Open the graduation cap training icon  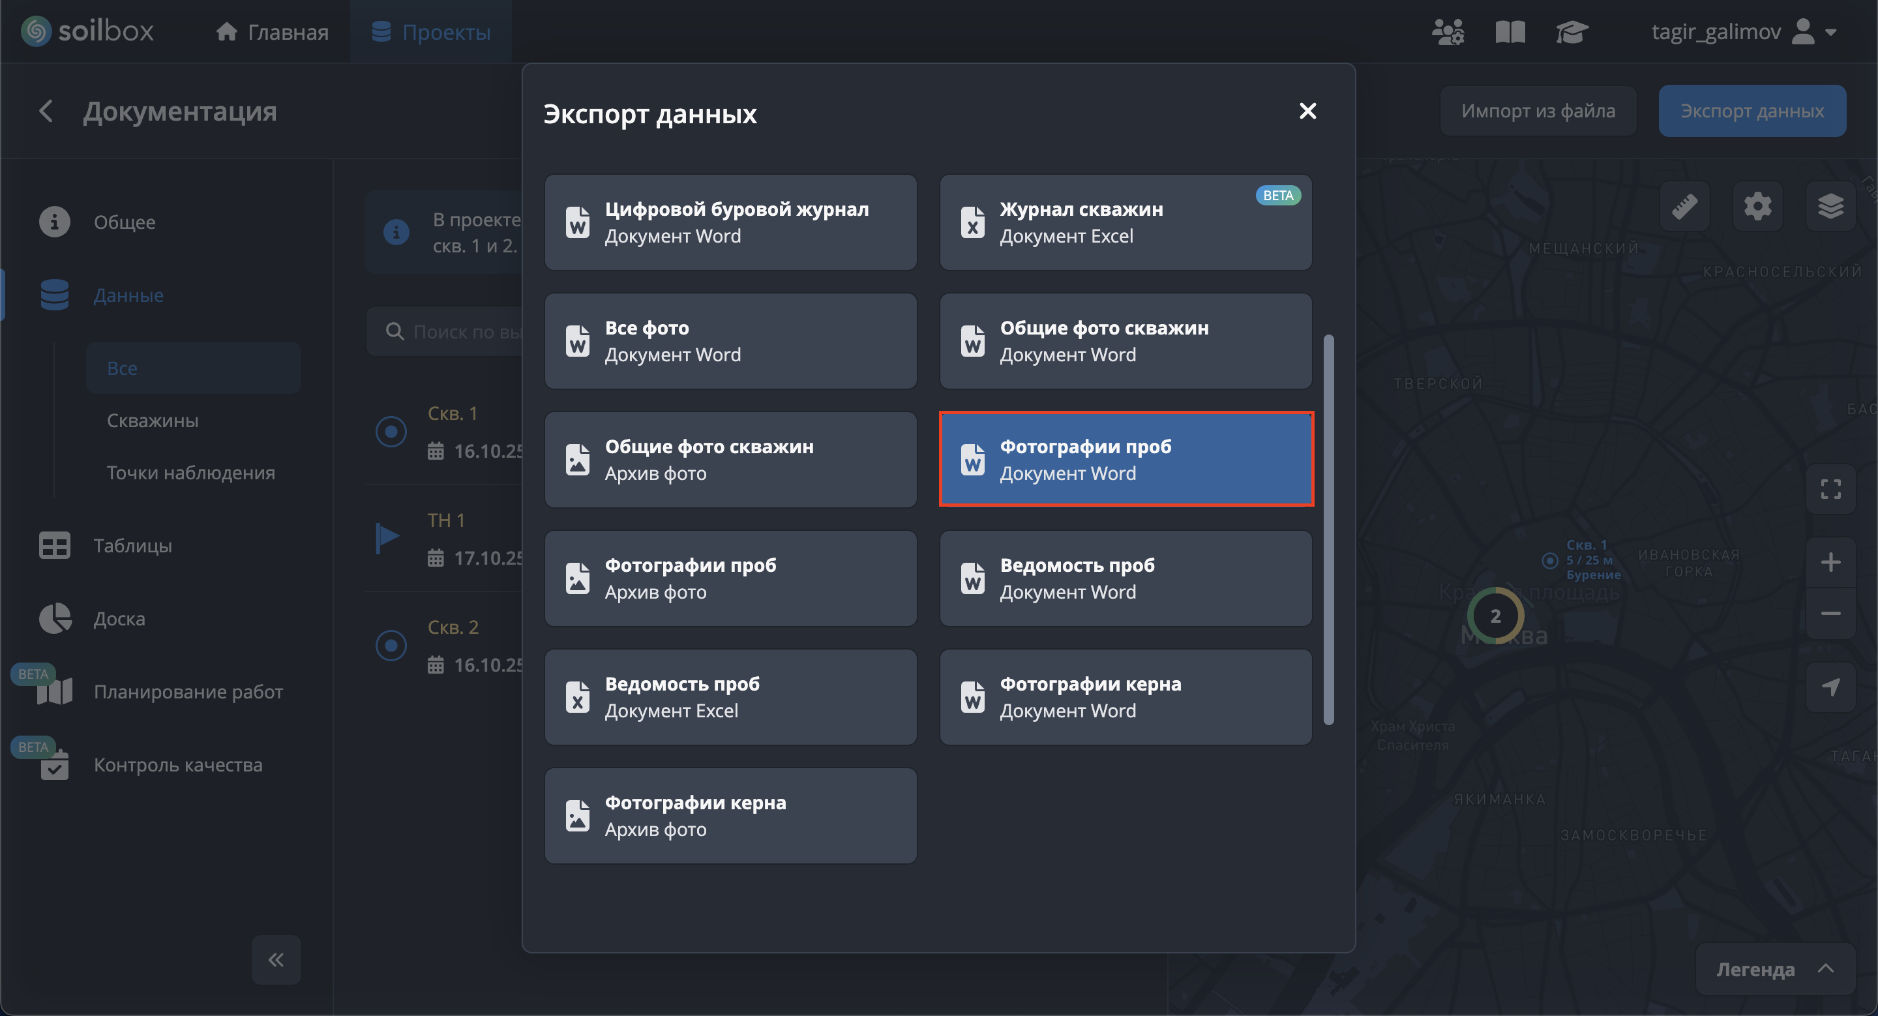coord(1571,32)
